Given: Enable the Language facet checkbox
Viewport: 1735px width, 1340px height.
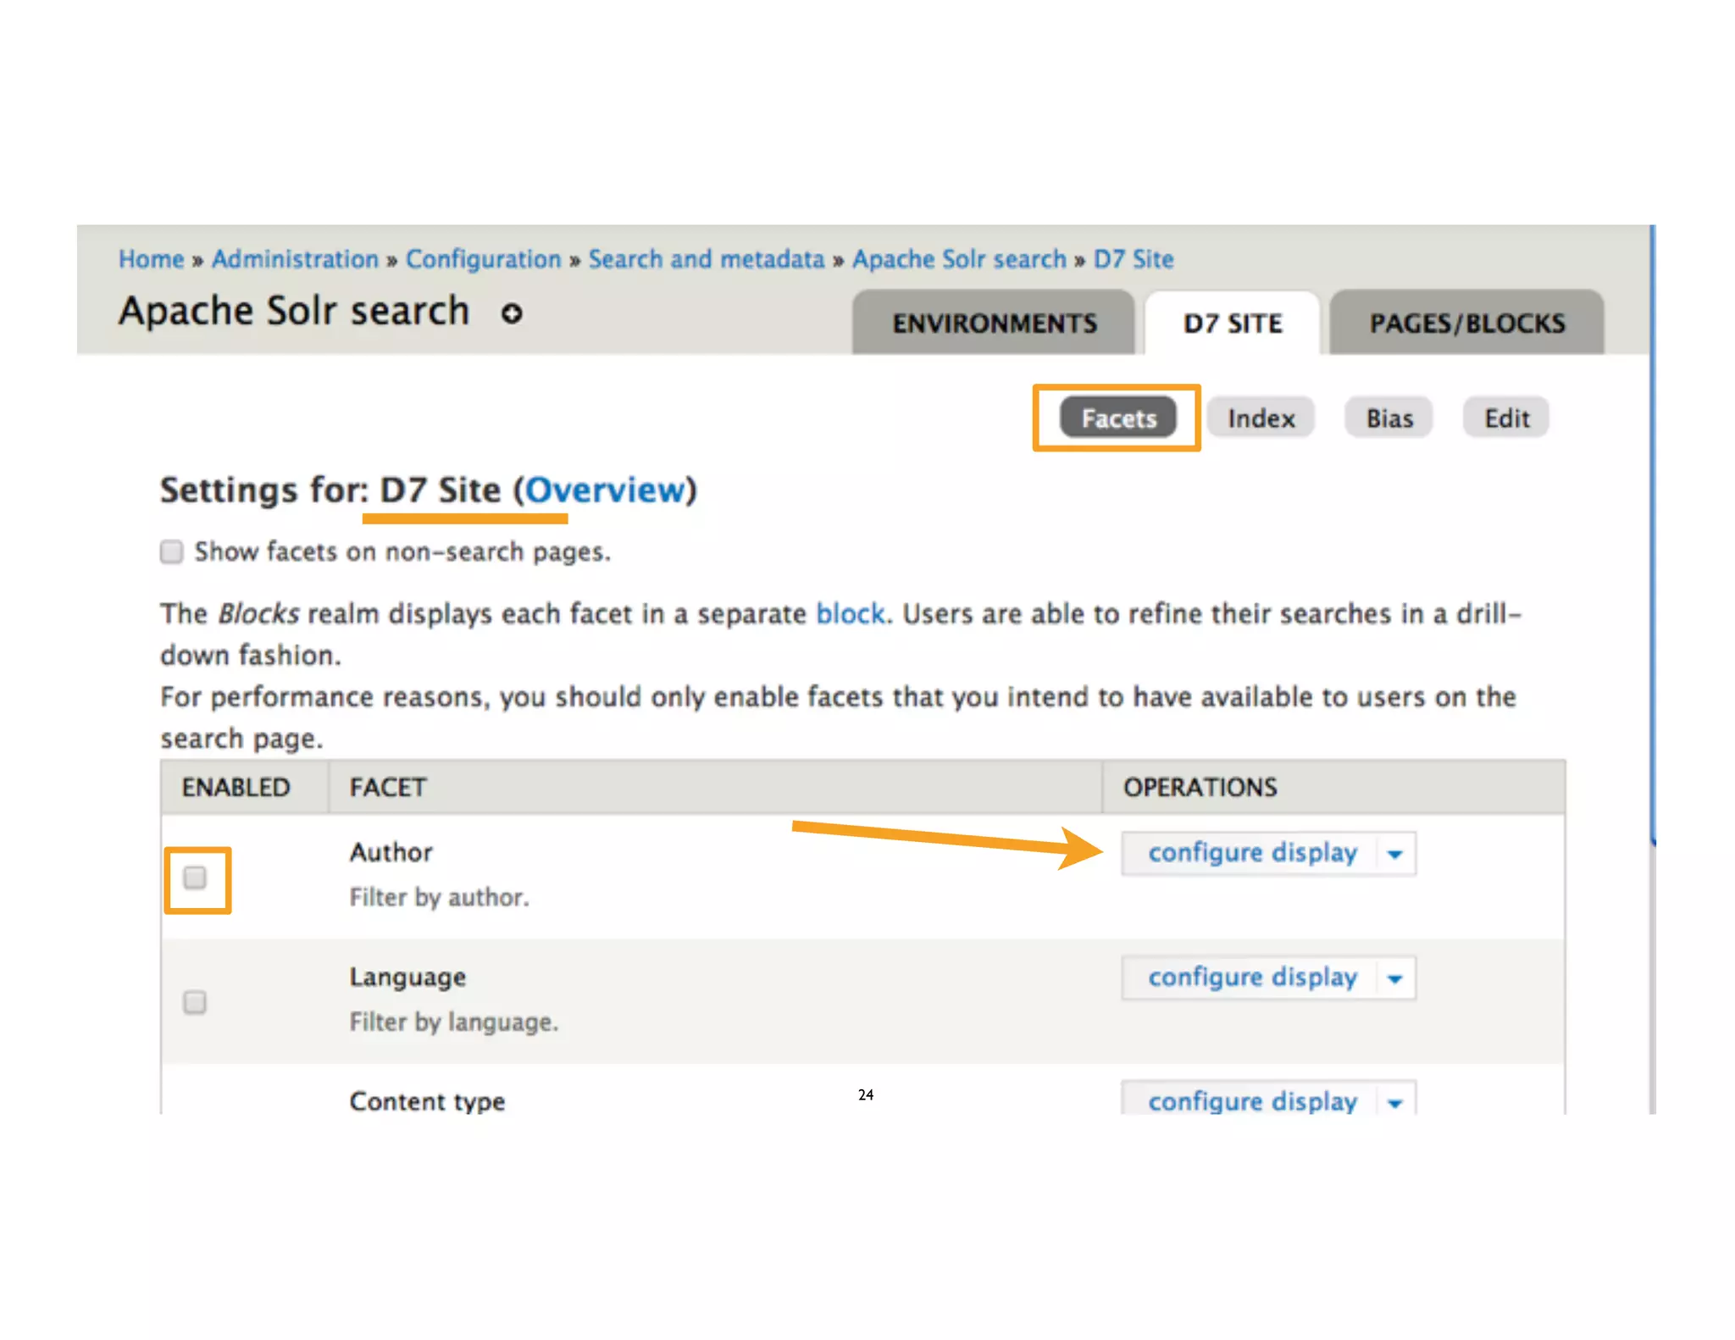Looking at the screenshot, I should pos(195,1002).
